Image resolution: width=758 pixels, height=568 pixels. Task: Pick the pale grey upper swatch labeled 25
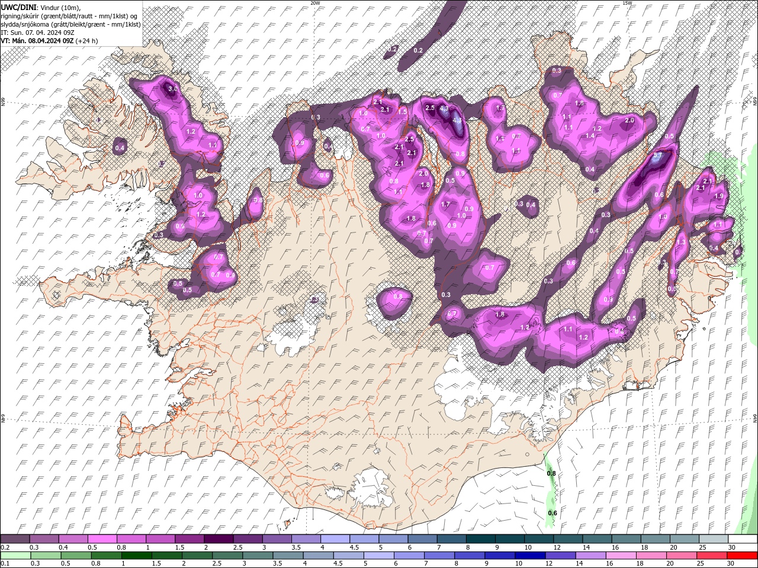pos(714,539)
